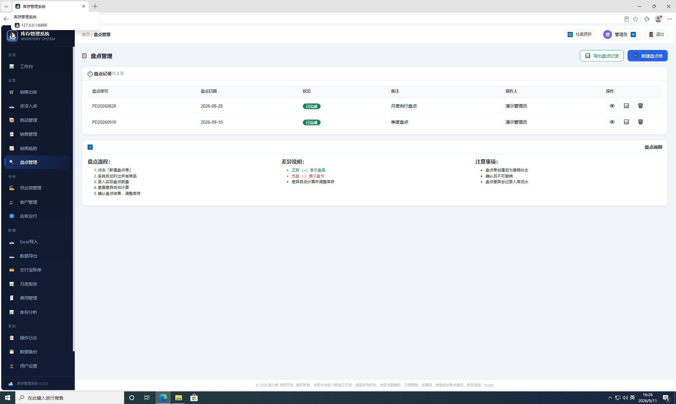The image size is (676, 404).
Task: Open 支付宝账单 page
Action: 37,270
